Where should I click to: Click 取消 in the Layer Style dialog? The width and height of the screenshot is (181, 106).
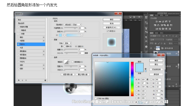point(112,24)
